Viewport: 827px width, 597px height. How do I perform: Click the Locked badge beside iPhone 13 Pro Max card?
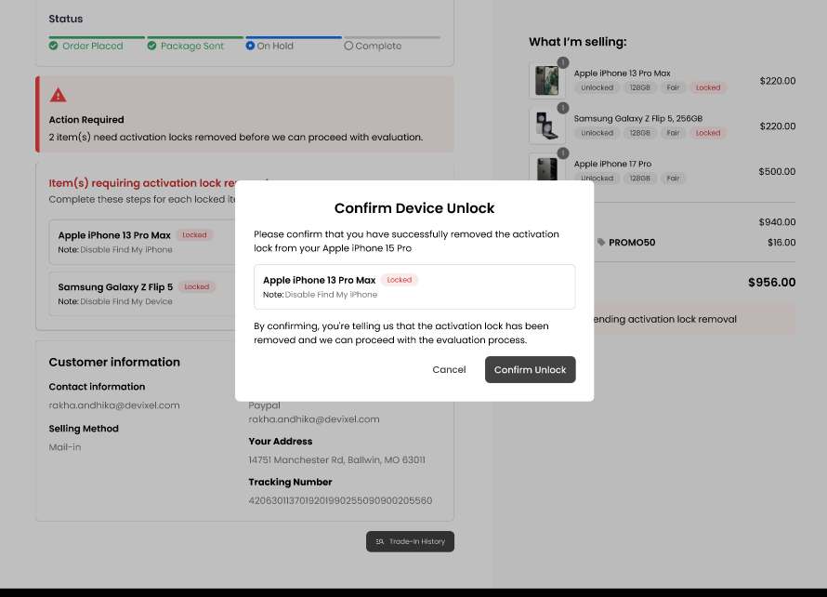pos(194,235)
